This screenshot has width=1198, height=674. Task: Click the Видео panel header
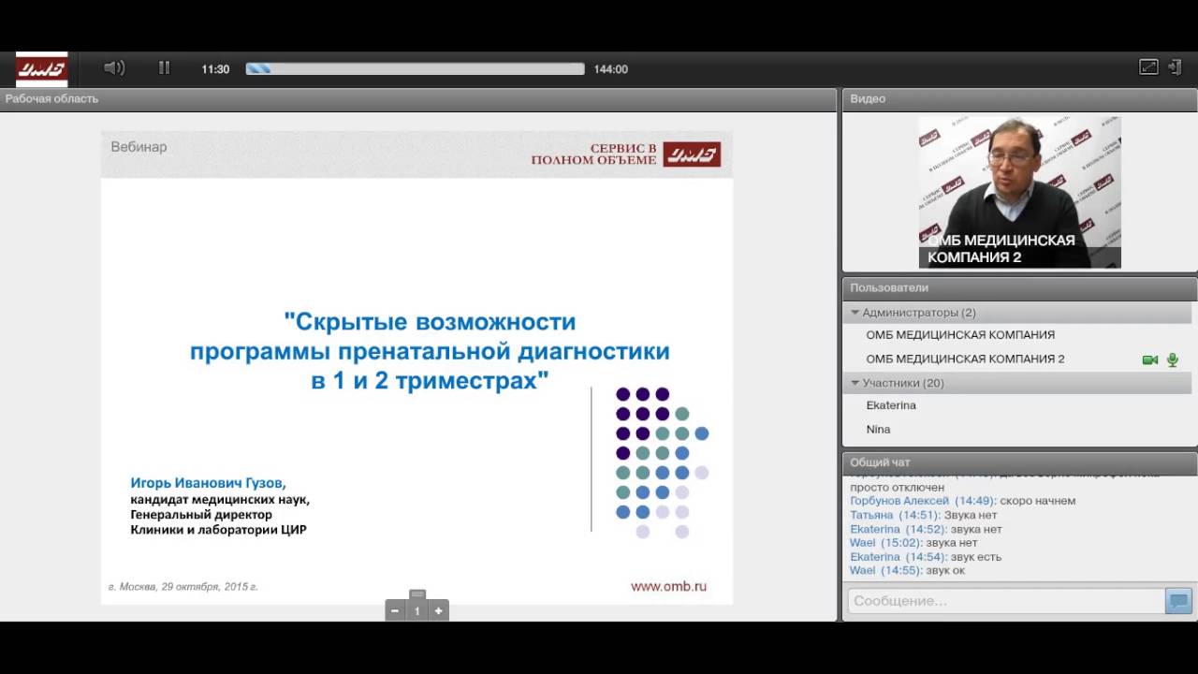[1019, 99]
